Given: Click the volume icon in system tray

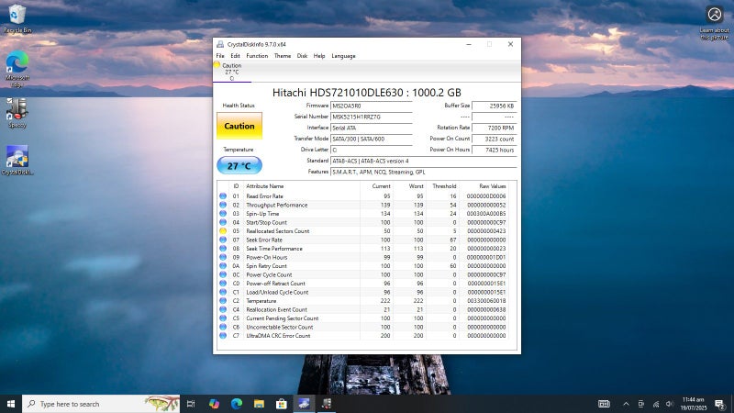Looking at the screenshot, I should (670, 404).
